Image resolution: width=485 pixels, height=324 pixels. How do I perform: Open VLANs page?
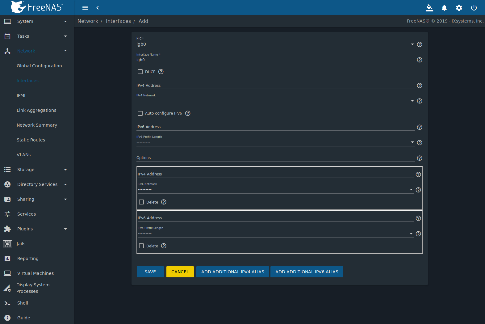click(x=24, y=155)
